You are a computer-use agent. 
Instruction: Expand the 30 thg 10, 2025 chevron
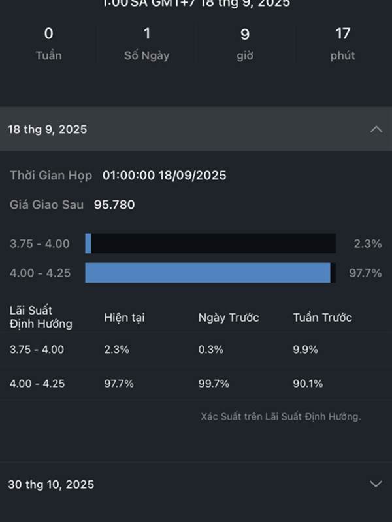click(x=376, y=484)
